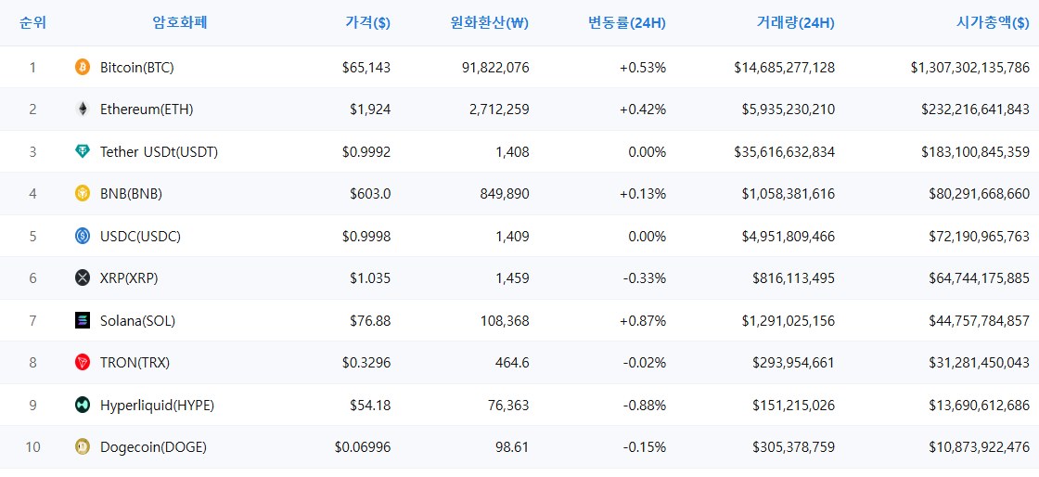This screenshot has height=477, width=1039.
Task: Sort by the 원화환산(₩) column header
Action: [489, 23]
